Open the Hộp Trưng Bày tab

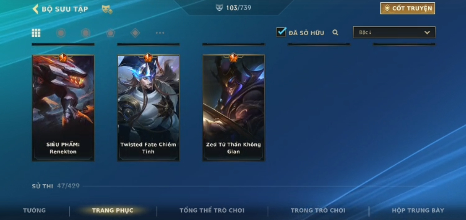tap(418, 211)
